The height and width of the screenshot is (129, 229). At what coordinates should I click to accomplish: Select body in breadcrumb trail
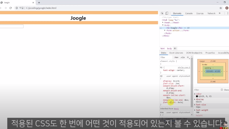click(169, 48)
